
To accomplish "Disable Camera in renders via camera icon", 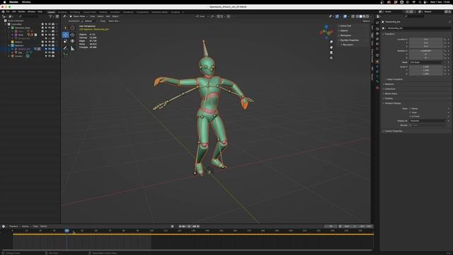I will tap(53, 56).
